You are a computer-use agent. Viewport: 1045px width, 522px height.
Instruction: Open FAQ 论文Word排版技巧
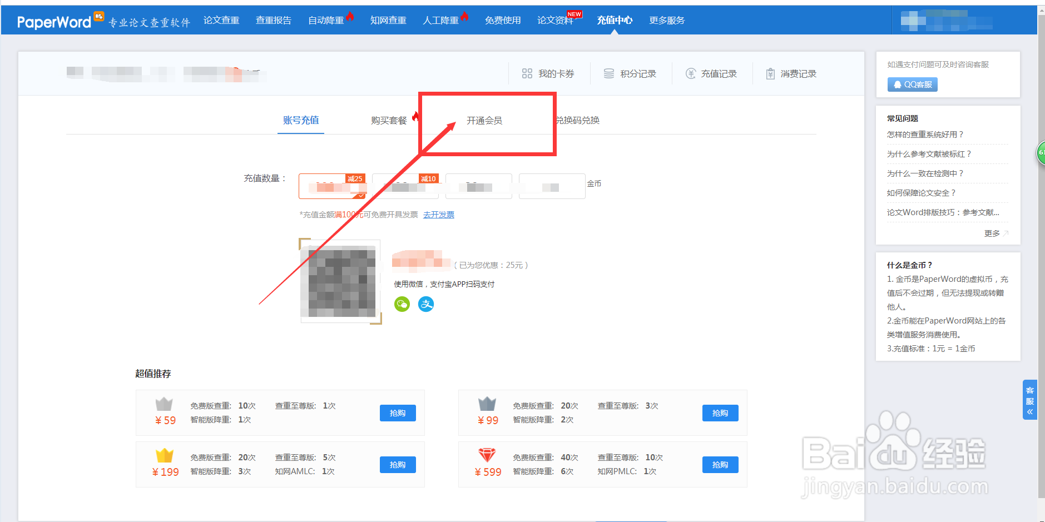click(x=943, y=212)
